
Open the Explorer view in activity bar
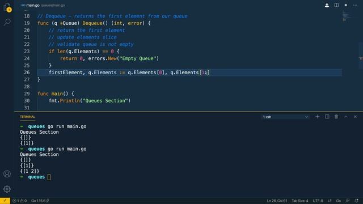coord(7,7)
